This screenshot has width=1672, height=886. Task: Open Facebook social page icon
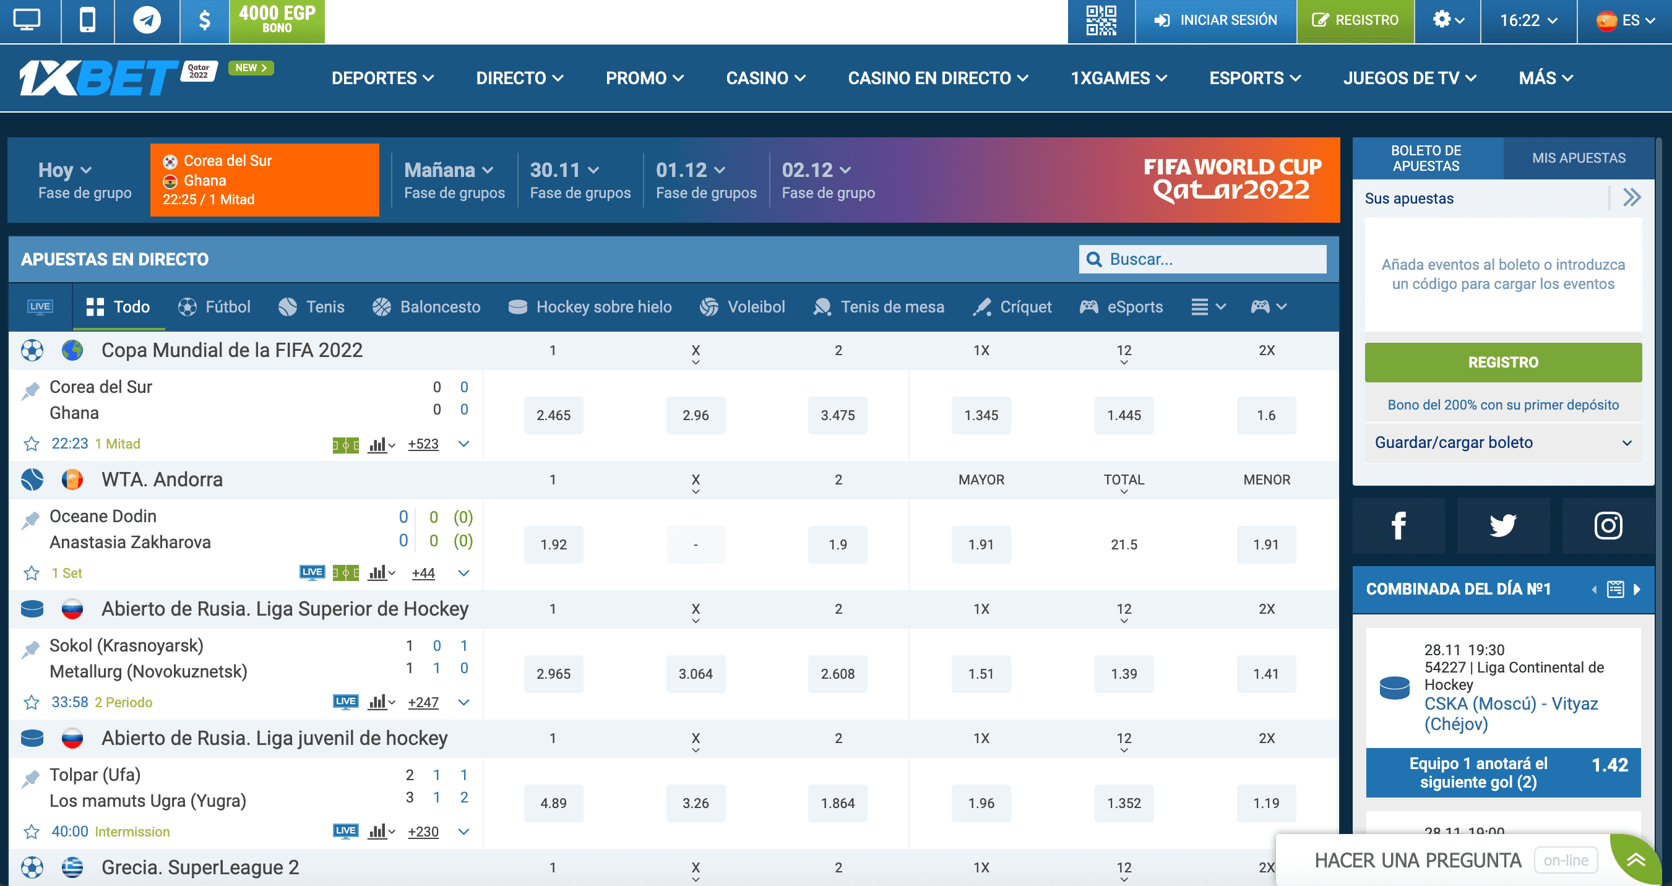tap(1398, 526)
